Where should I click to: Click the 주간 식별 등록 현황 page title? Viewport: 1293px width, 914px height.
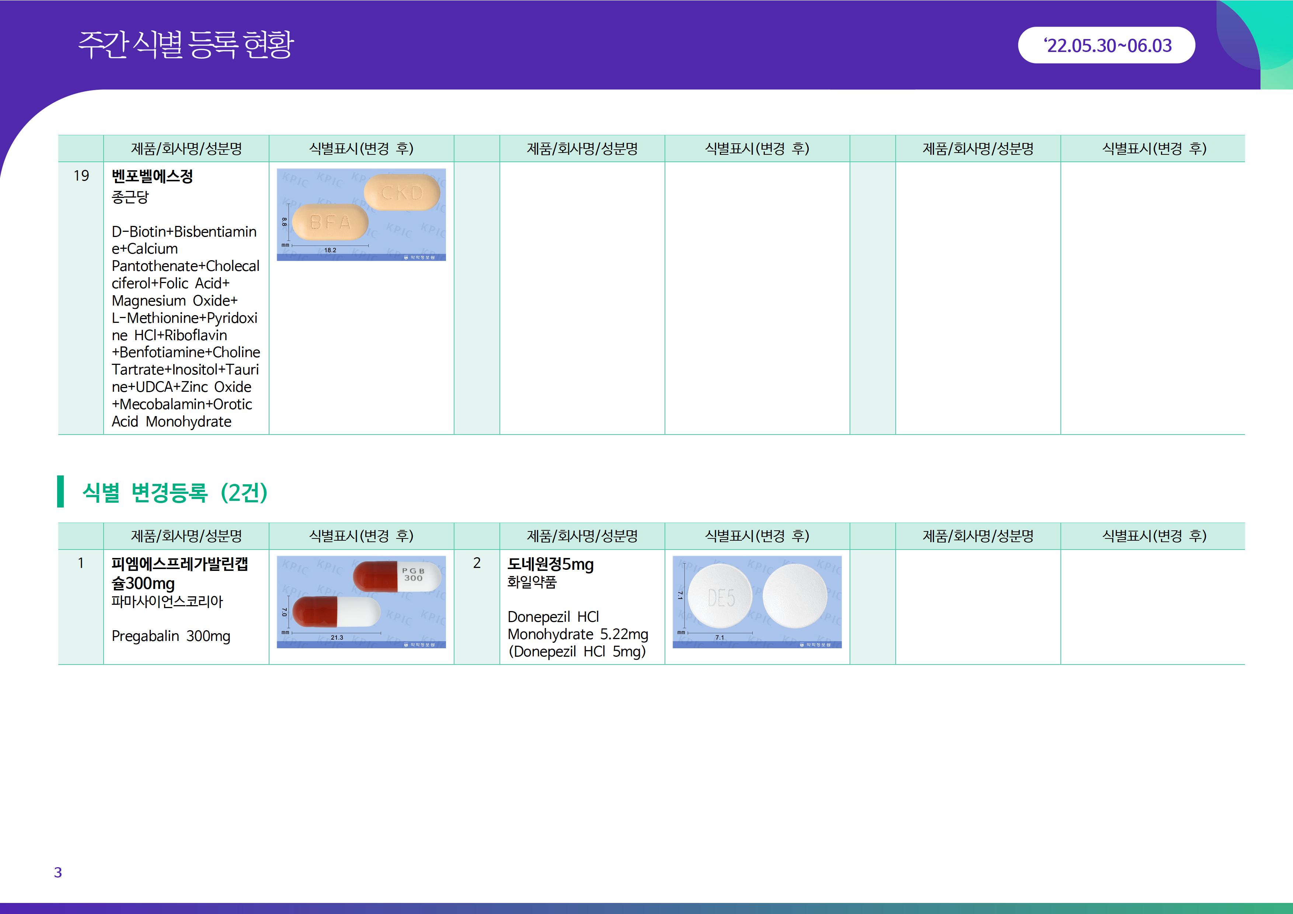(186, 45)
